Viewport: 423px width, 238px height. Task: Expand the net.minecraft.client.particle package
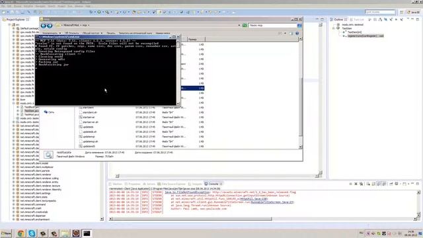13,171
